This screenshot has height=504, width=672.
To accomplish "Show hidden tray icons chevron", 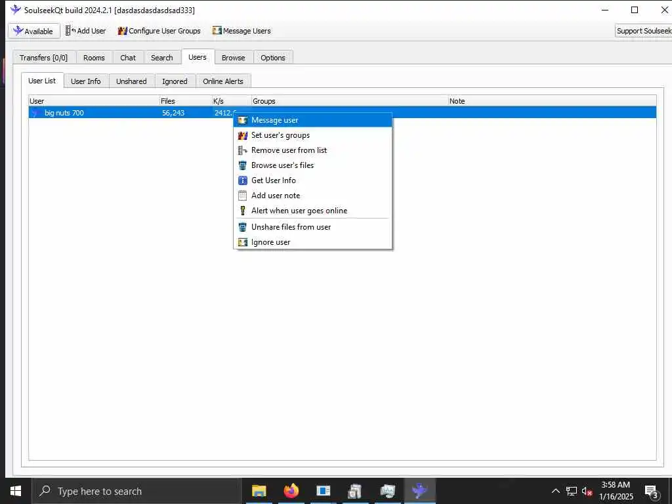I will click(x=555, y=491).
